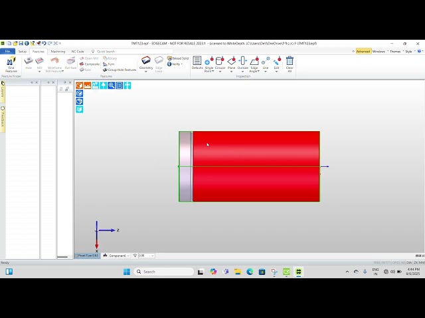
Task: Switch to the Setup tab
Action: (x=23, y=52)
